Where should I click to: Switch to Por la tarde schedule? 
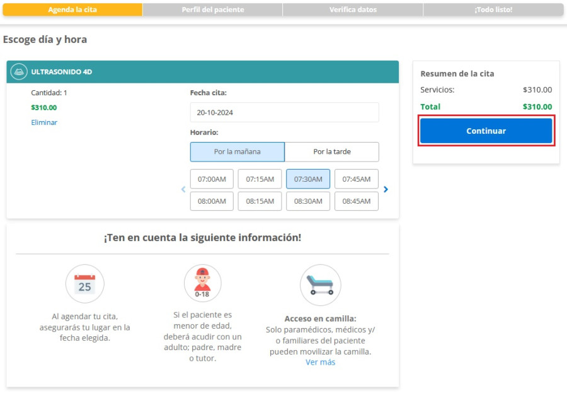[332, 152]
